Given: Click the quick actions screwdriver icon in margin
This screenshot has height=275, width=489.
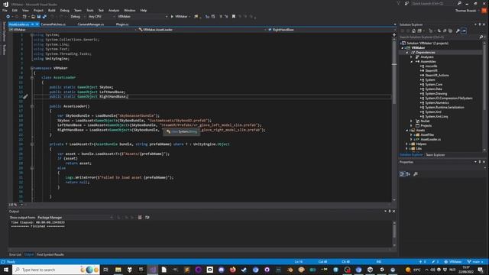Looking at the screenshot, I should tap(25, 97).
